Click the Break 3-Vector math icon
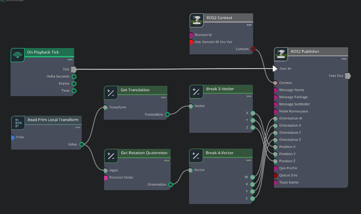 tap(196, 92)
